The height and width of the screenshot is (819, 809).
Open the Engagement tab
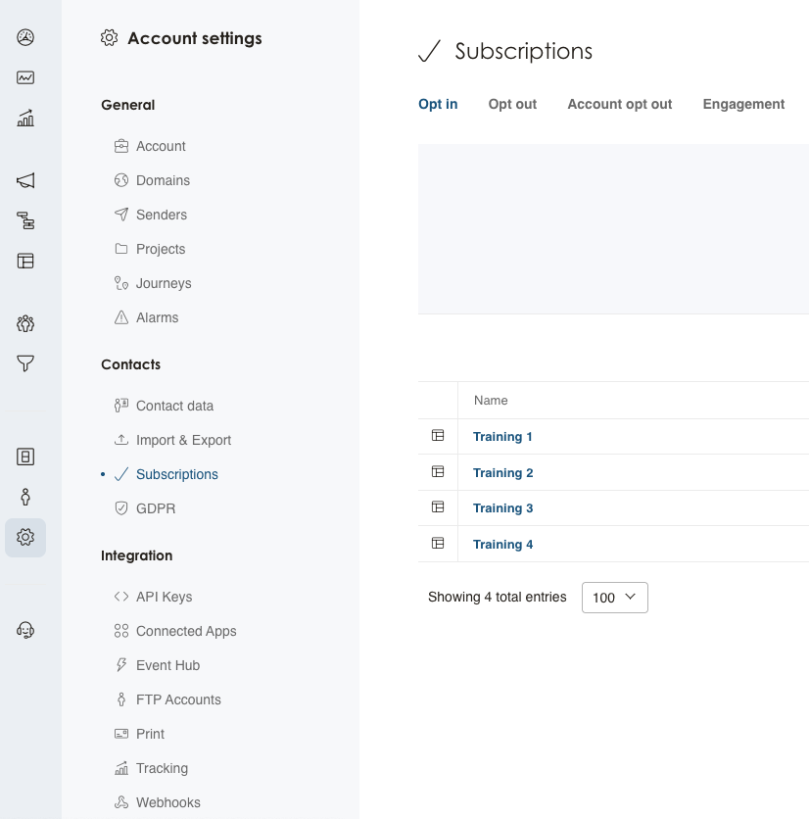[743, 104]
